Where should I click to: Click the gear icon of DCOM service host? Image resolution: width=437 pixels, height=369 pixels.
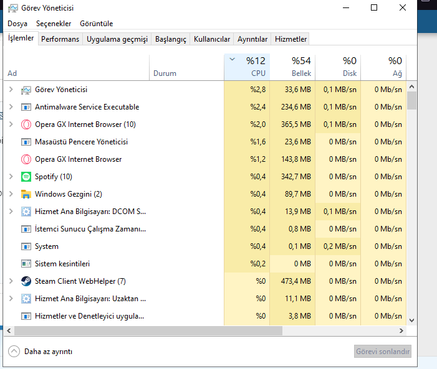pos(26,212)
